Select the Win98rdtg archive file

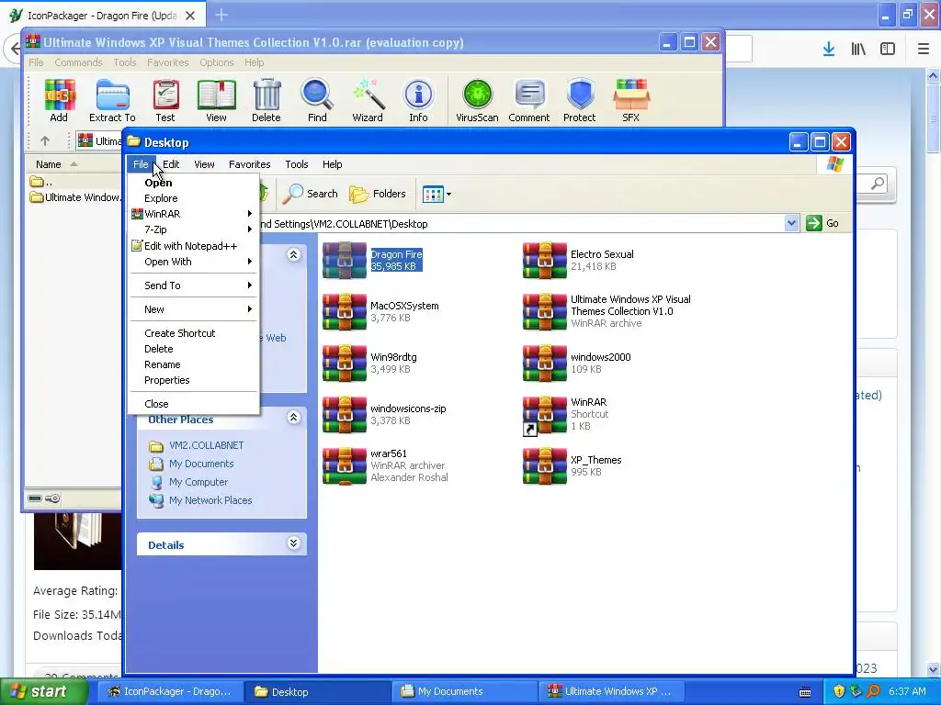point(345,364)
